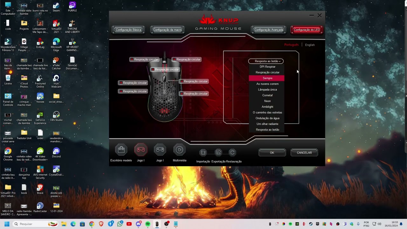Toggle Respiração circular zone over the scroll wheel
The image size is (407, 229).
(x=165, y=69)
